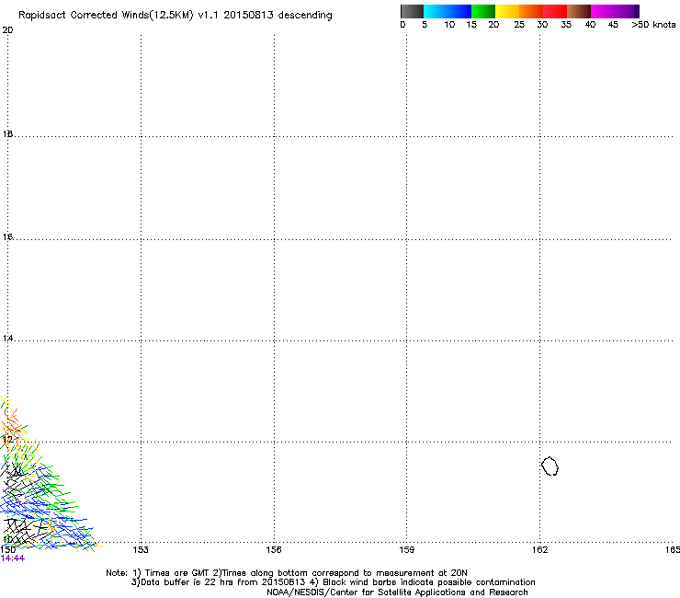
Task: Click the 10 label on the color scale
Action: coord(449,25)
